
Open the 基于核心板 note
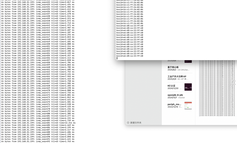[180, 68]
